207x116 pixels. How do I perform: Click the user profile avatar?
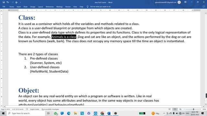click(179, 2)
